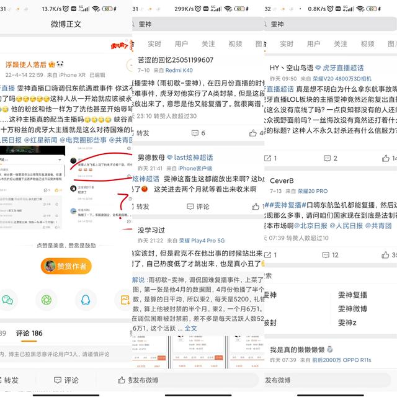Open profile of 男德教母
This screenshot has height=397, width=397.
[x=151, y=158]
